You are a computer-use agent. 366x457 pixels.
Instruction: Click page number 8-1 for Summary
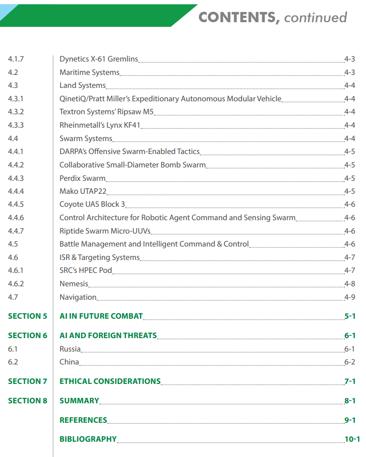(x=350, y=401)
